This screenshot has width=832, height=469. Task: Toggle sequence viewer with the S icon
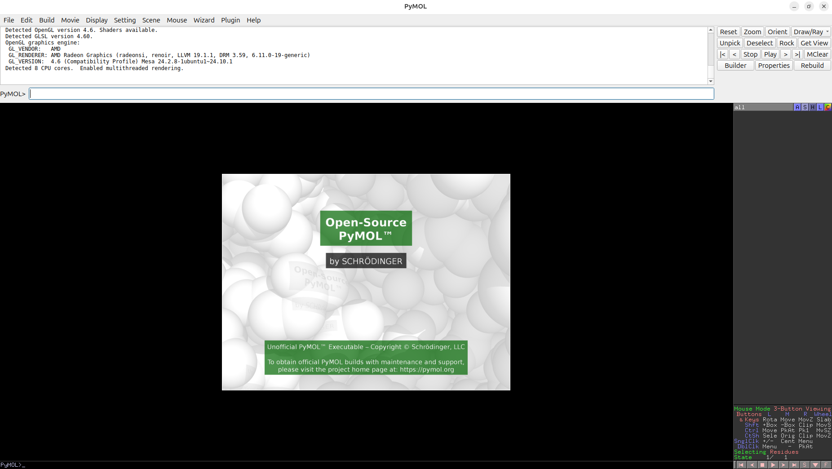[x=805, y=465]
